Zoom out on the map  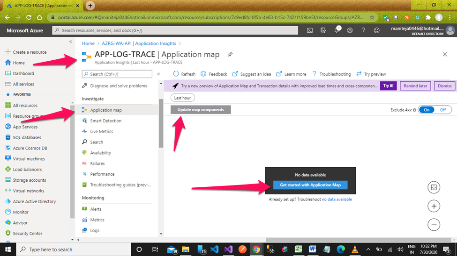pyautogui.click(x=434, y=225)
